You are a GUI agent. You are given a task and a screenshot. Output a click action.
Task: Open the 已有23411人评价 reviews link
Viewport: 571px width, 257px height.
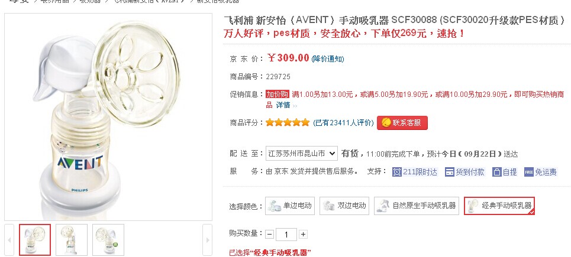click(343, 123)
